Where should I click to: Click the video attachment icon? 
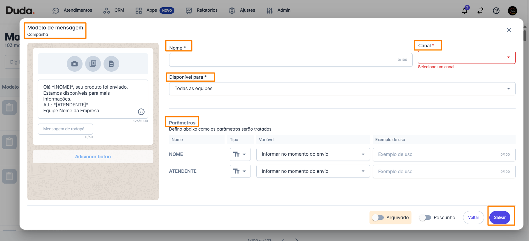click(x=93, y=64)
